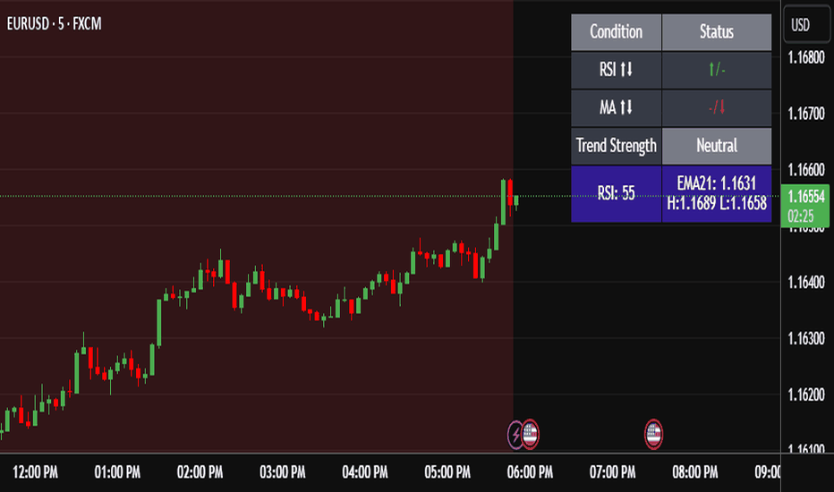This screenshot has height=492, width=834.
Task: Click the EURUSD · 5 · FXCM title
Action: coord(54,24)
